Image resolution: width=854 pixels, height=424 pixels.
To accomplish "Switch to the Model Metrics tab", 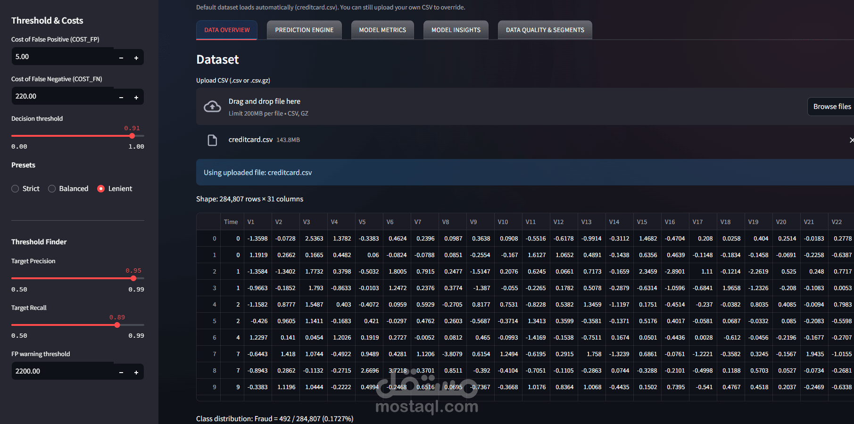I will 382,30.
